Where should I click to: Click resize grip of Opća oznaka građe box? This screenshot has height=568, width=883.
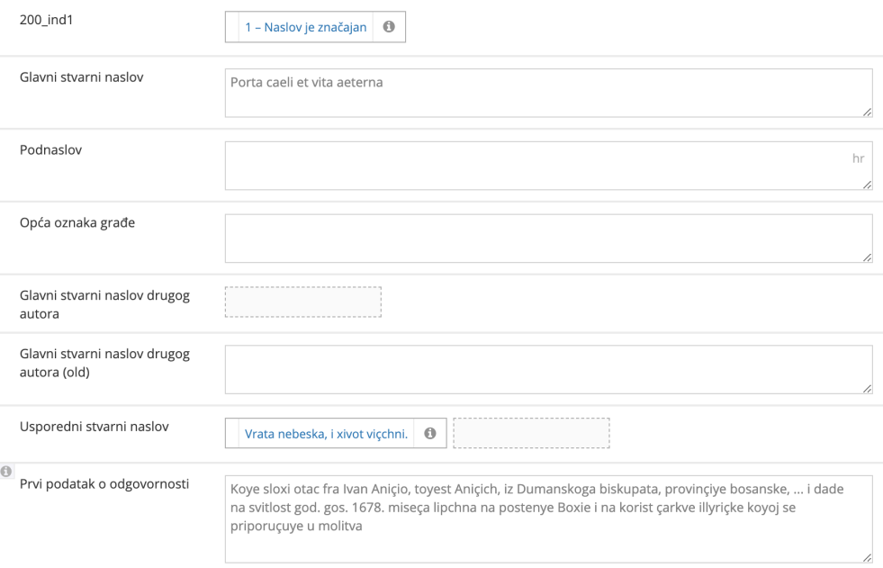869,256
